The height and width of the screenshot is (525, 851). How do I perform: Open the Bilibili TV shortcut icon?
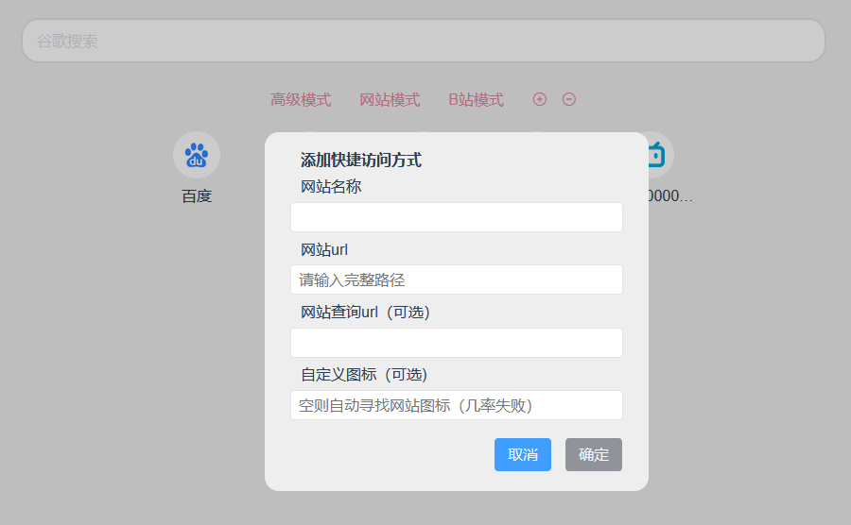(658, 155)
